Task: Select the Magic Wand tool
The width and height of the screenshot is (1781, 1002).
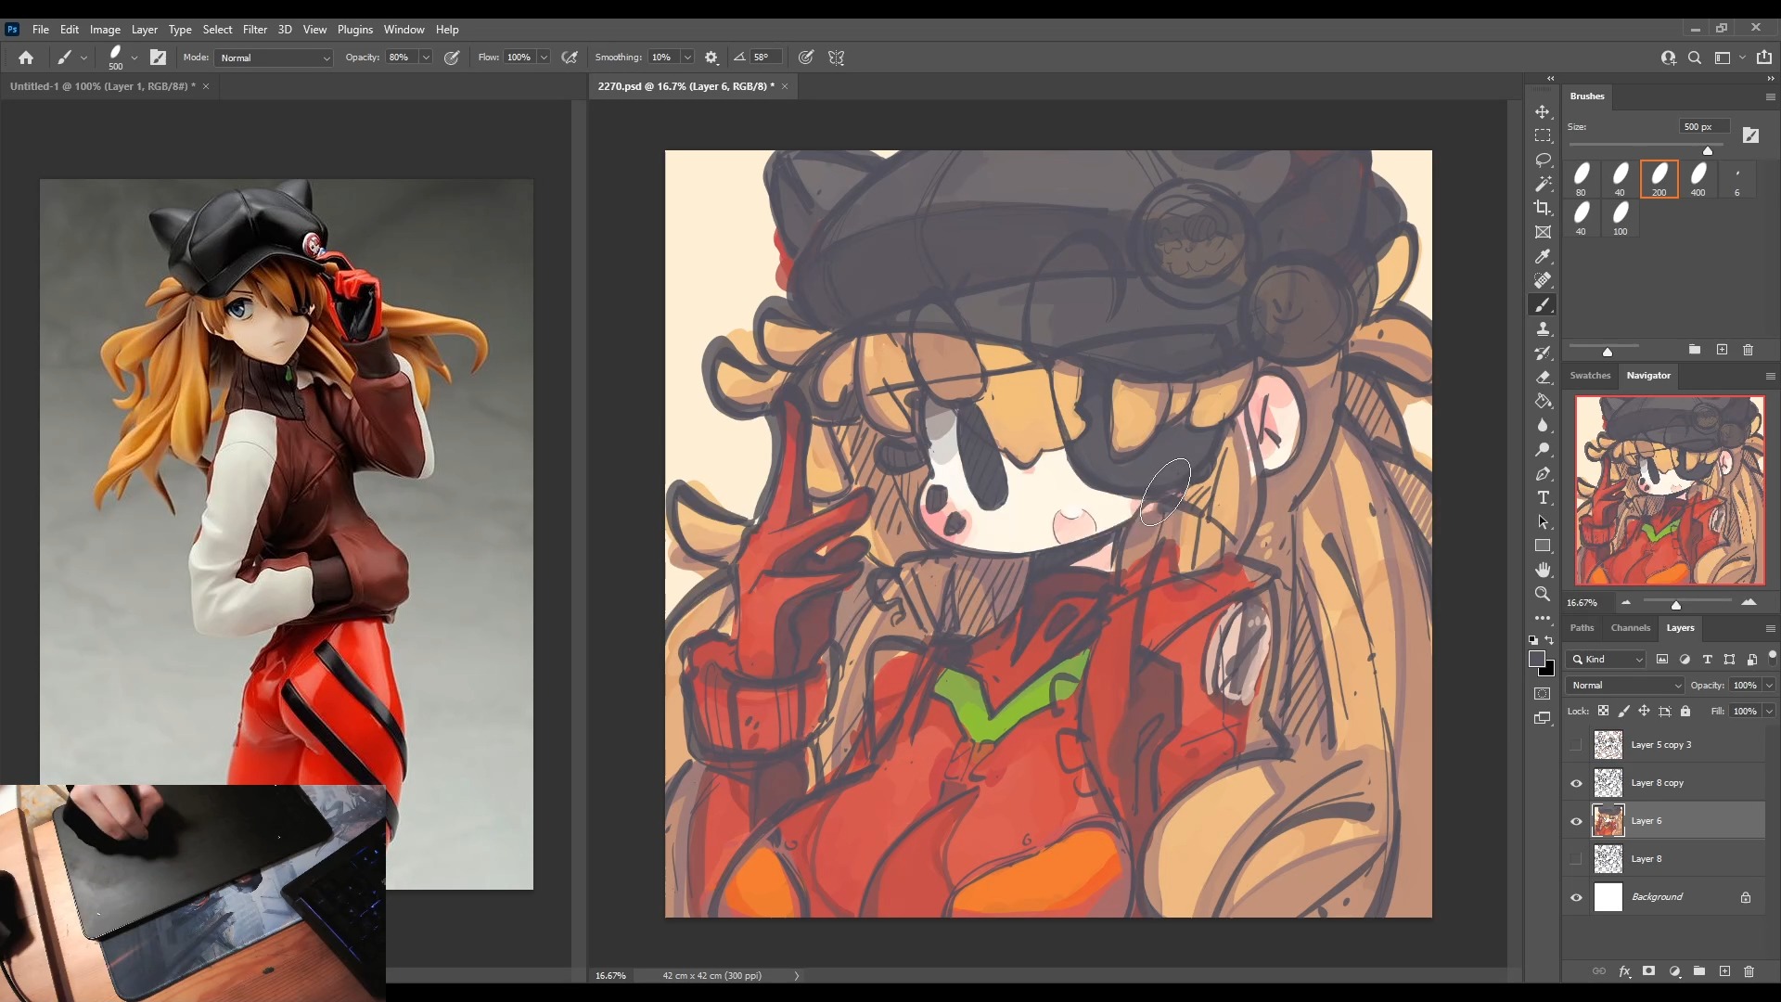Action: (1543, 185)
